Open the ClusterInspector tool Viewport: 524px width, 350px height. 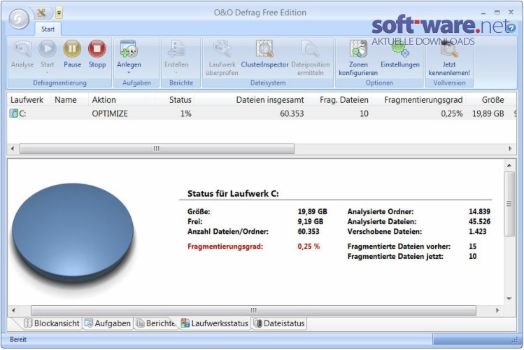[x=264, y=49]
